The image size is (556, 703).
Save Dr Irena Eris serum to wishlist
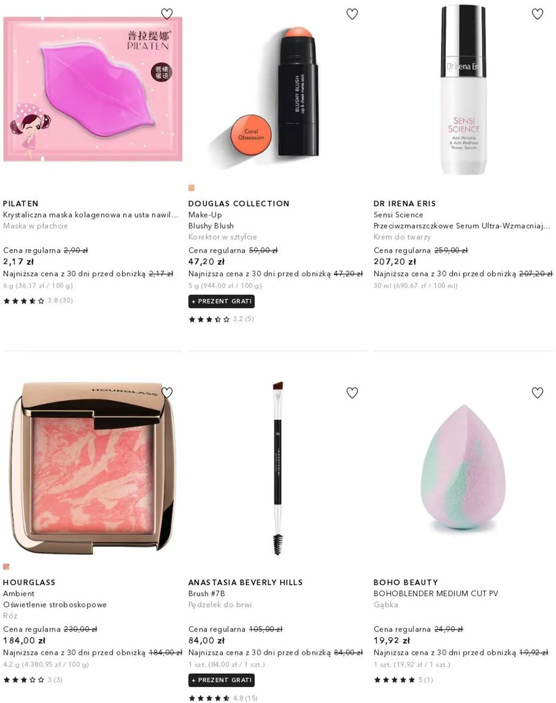(x=537, y=14)
